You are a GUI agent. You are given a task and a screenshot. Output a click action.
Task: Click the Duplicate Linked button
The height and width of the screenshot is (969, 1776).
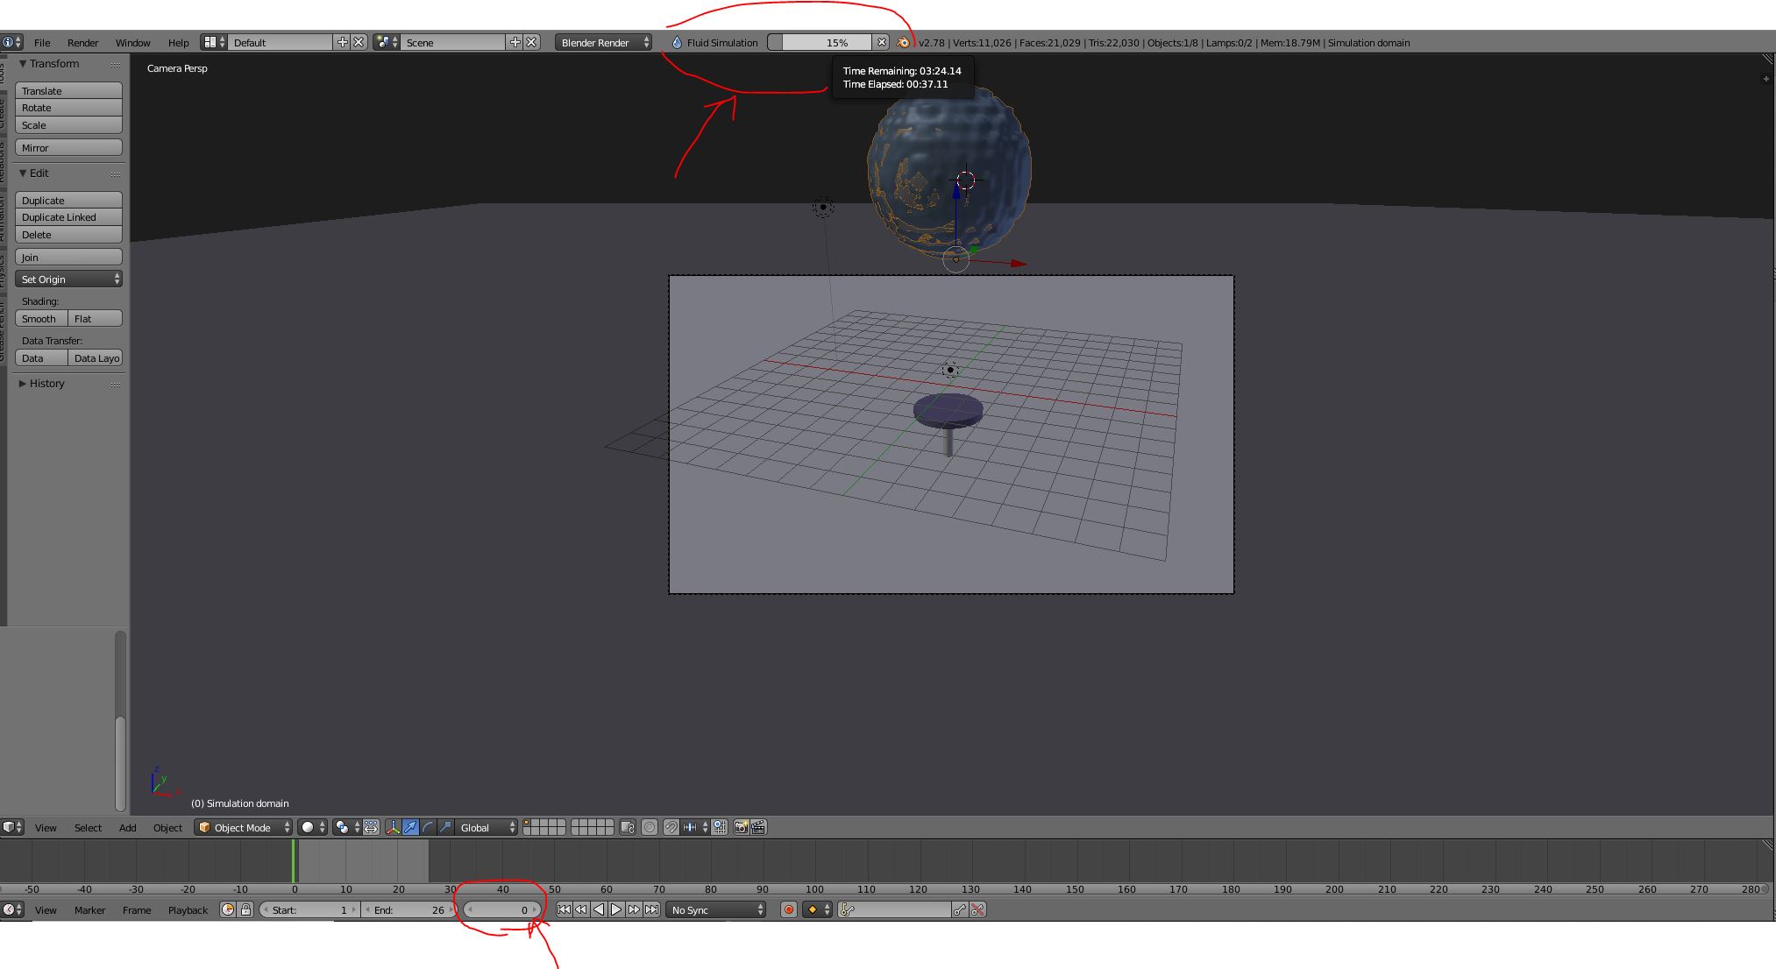(68, 217)
